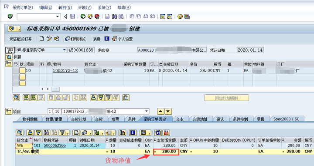Click the Print icon in the order history toolbar
Viewport: 314px width, 166px height.
76,133
